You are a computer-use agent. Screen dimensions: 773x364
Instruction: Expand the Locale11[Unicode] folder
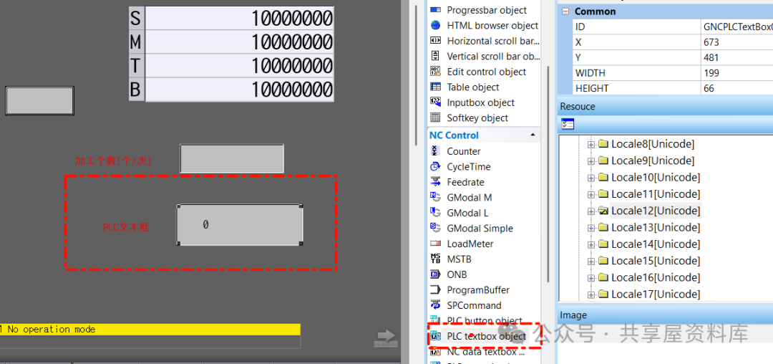click(x=591, y=194)
